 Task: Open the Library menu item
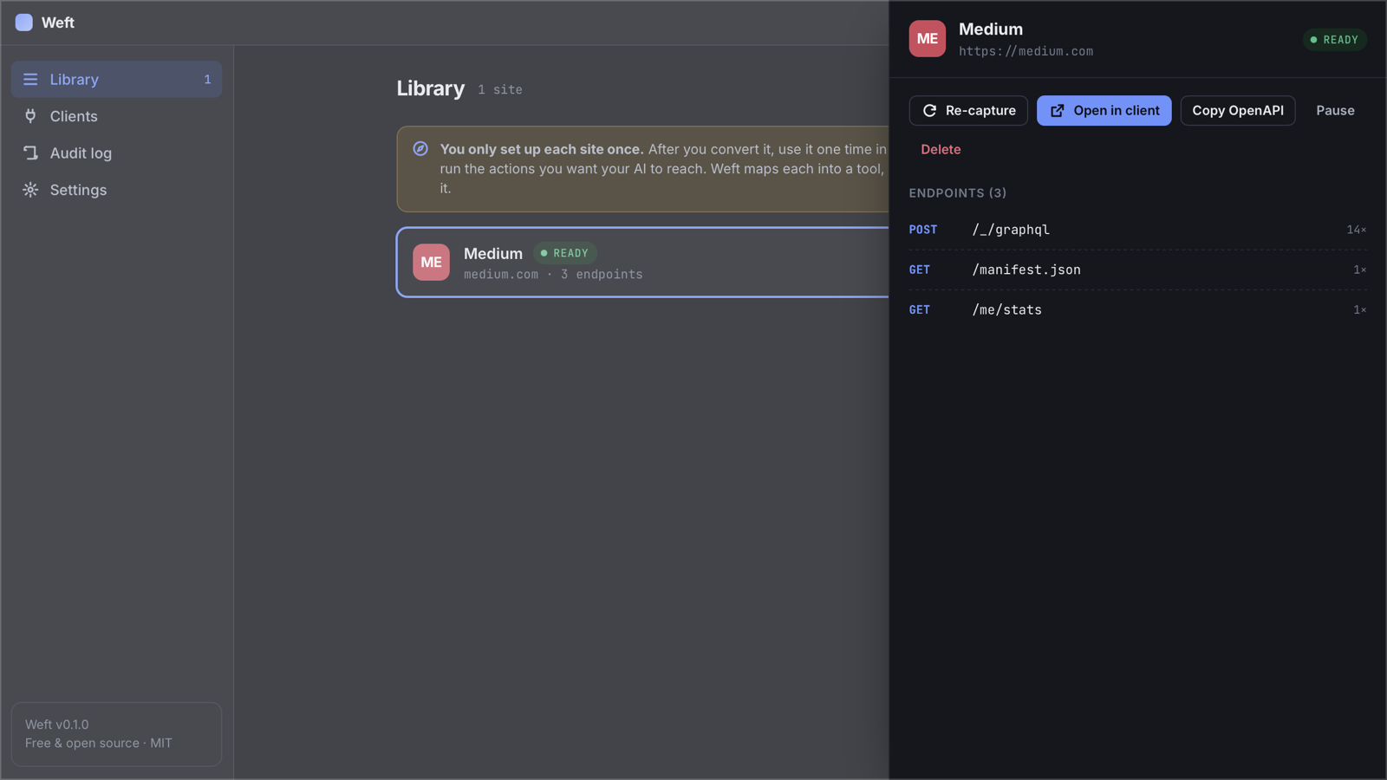pos(116,79)
